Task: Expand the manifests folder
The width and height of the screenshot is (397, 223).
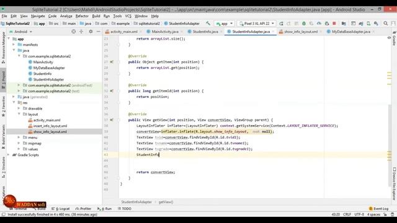Action: [14, 45]
